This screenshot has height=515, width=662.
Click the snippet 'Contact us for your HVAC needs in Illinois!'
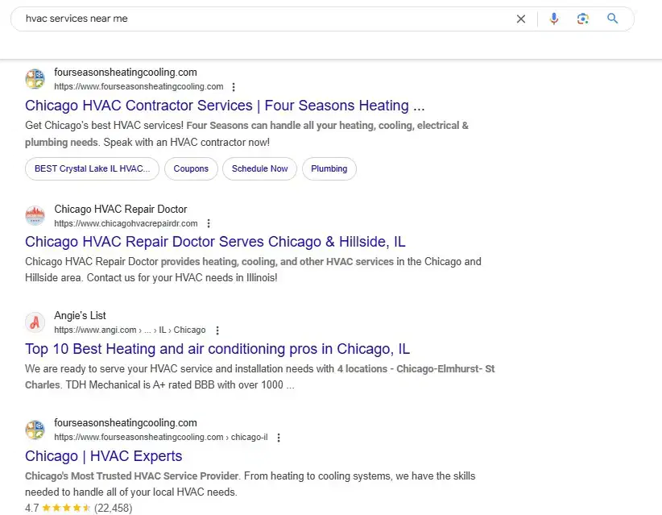[182, 278]
